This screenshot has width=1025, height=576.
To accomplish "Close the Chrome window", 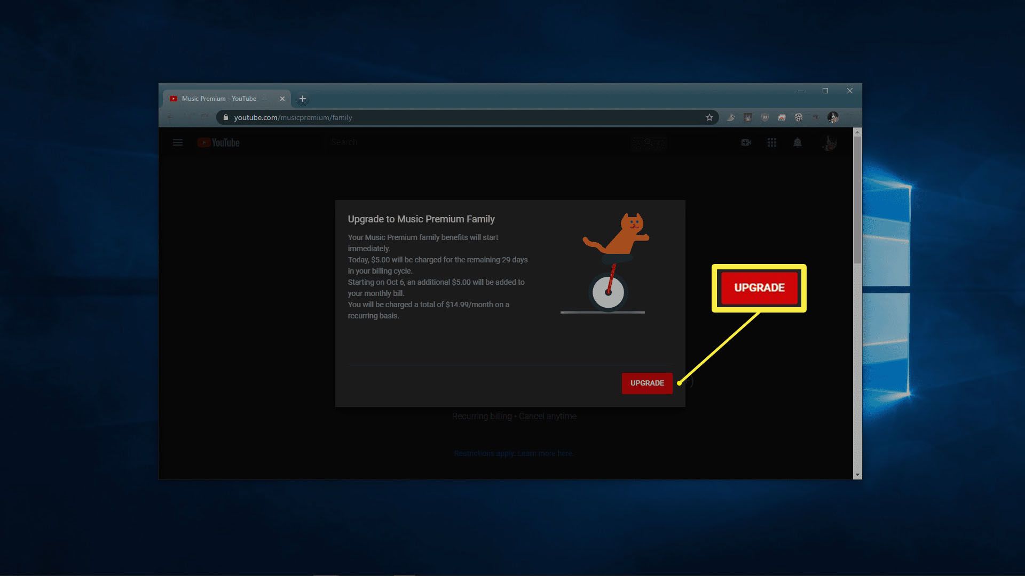I will tap(850, 91).
